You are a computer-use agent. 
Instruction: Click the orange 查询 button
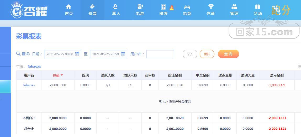pyautogui.click(x=228, y=54)
